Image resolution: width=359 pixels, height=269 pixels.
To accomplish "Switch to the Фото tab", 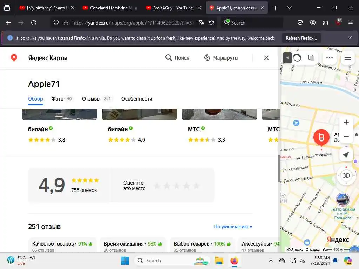I will click(61, 99).
